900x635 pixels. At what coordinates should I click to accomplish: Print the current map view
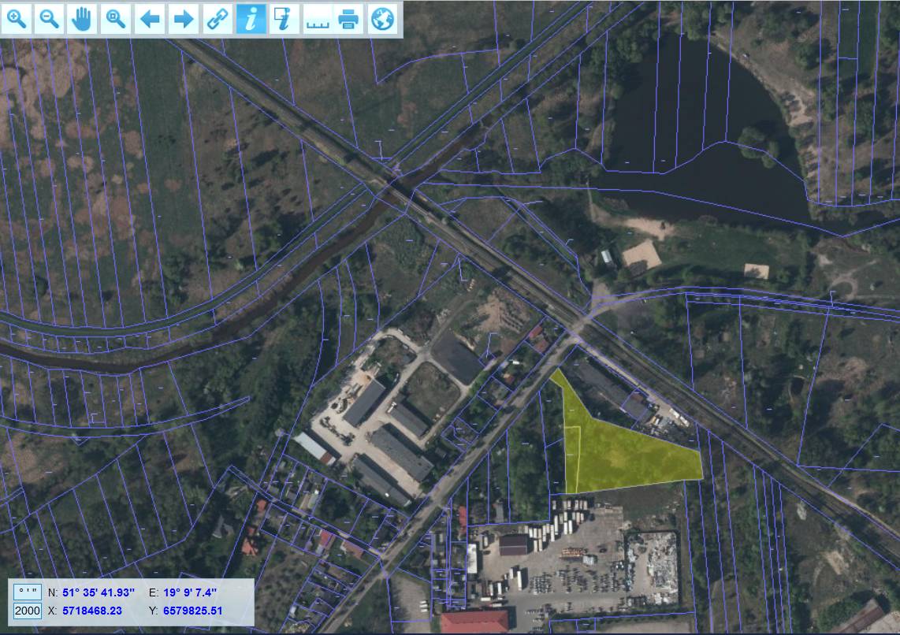tap(349, 19)
